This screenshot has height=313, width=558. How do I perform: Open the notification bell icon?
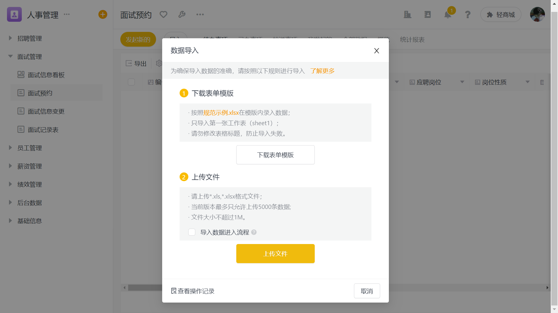coord(448,15)
